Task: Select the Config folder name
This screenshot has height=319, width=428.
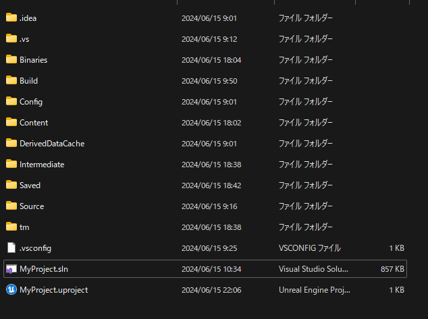Action: point(31,102)
